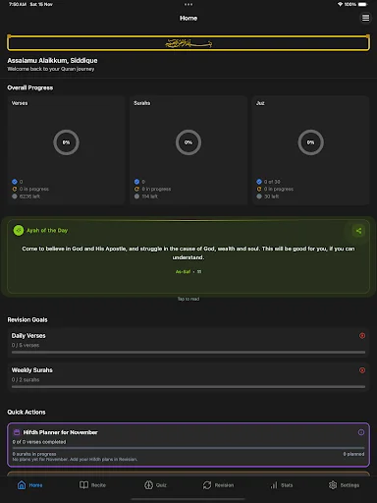Image resolution: width=377 pixels, height=503 pixels.
Task: Click the gray dot beside 30 left
Action: click(x=259, y=196)
